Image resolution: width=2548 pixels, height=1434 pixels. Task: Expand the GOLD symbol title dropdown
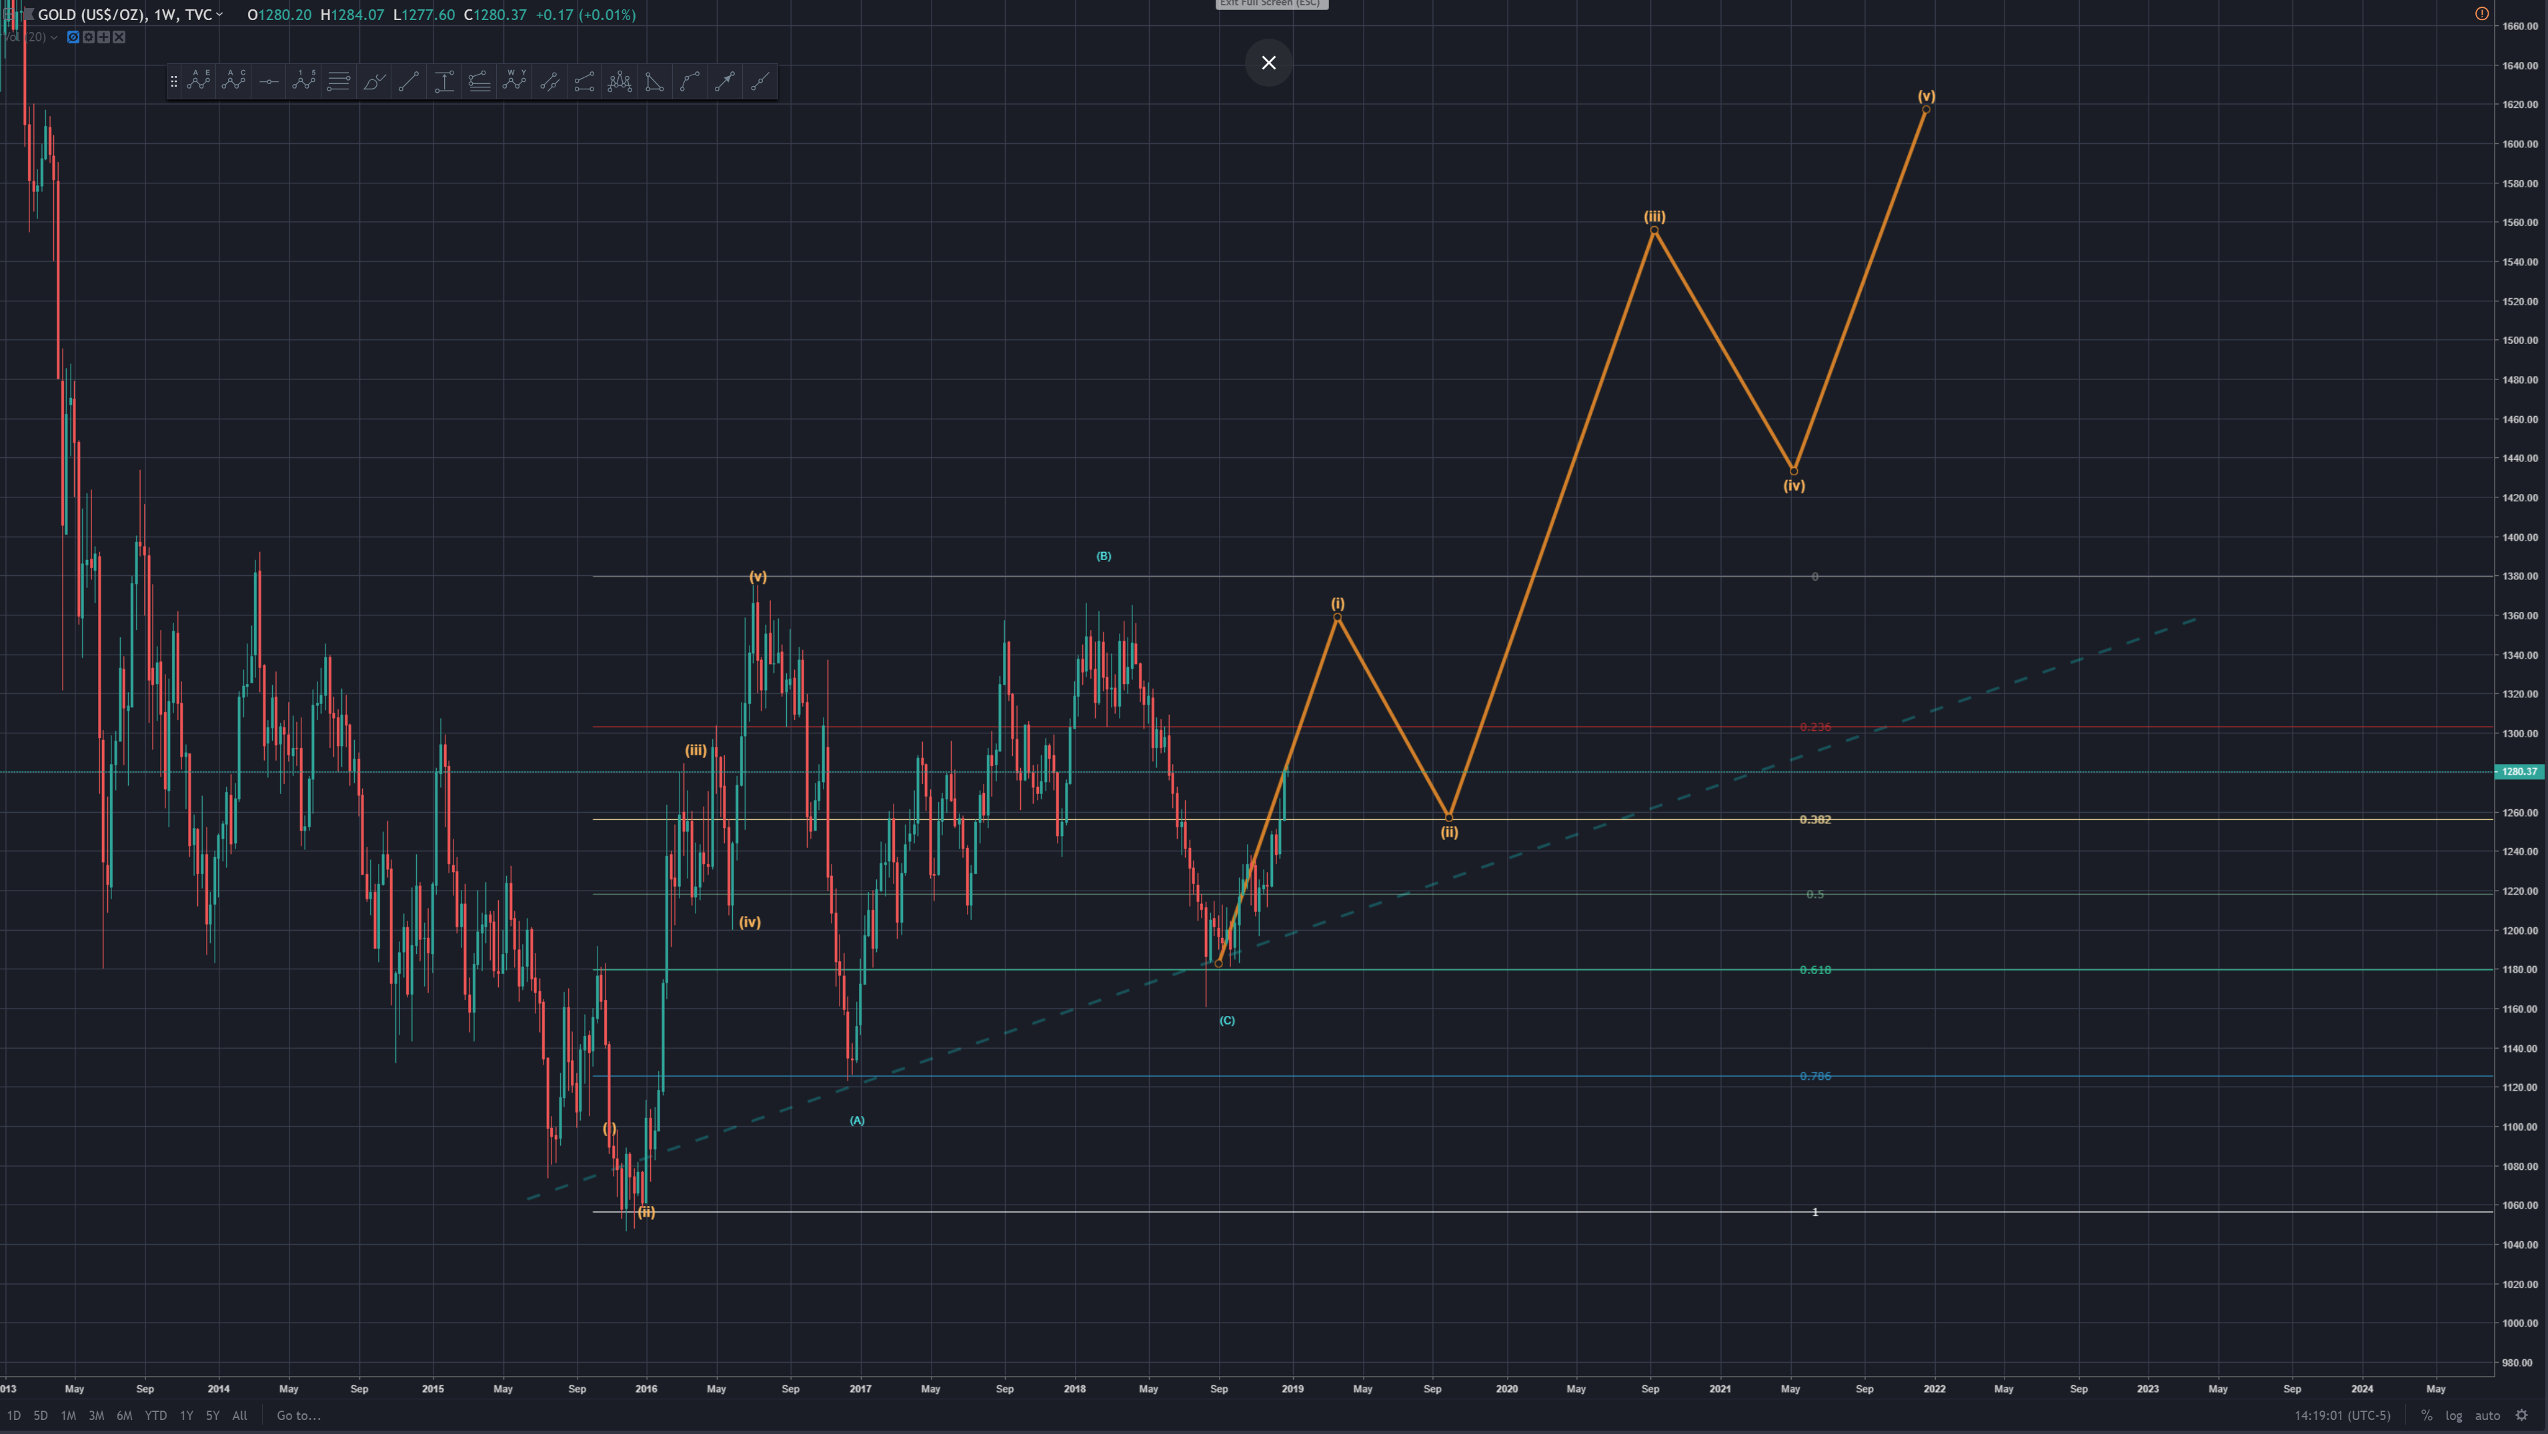219,15
